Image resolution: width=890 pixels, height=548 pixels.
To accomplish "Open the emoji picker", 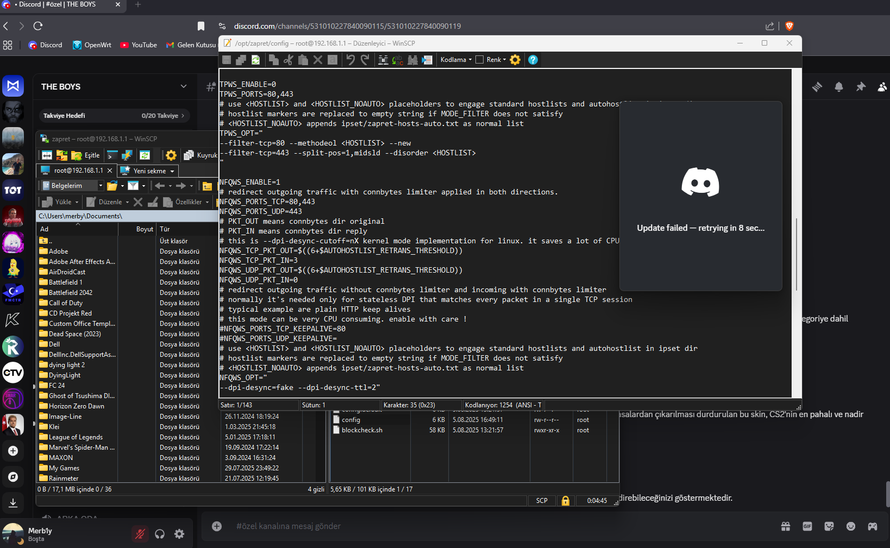I will 851,526.
